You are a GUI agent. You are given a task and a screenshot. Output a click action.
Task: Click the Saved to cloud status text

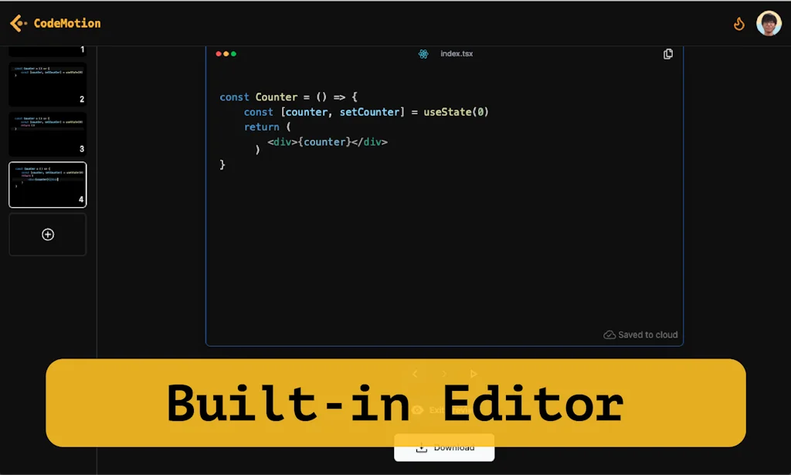[x=647, y=334]
